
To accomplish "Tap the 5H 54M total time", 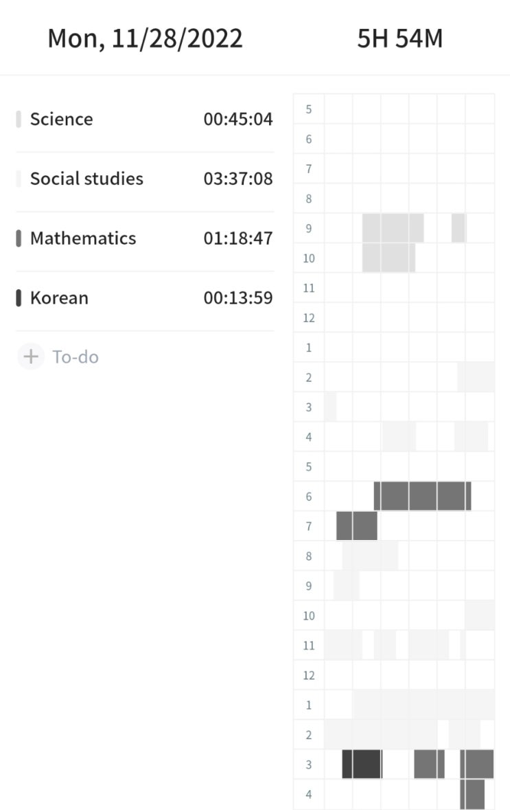I will tap(400, 38).
